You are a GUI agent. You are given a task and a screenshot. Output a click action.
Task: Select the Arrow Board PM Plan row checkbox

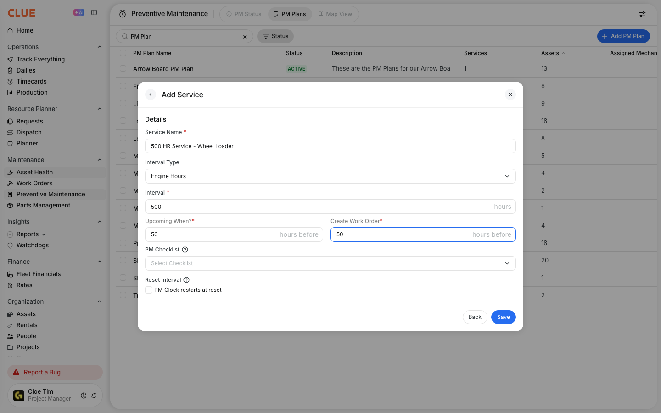123,68
